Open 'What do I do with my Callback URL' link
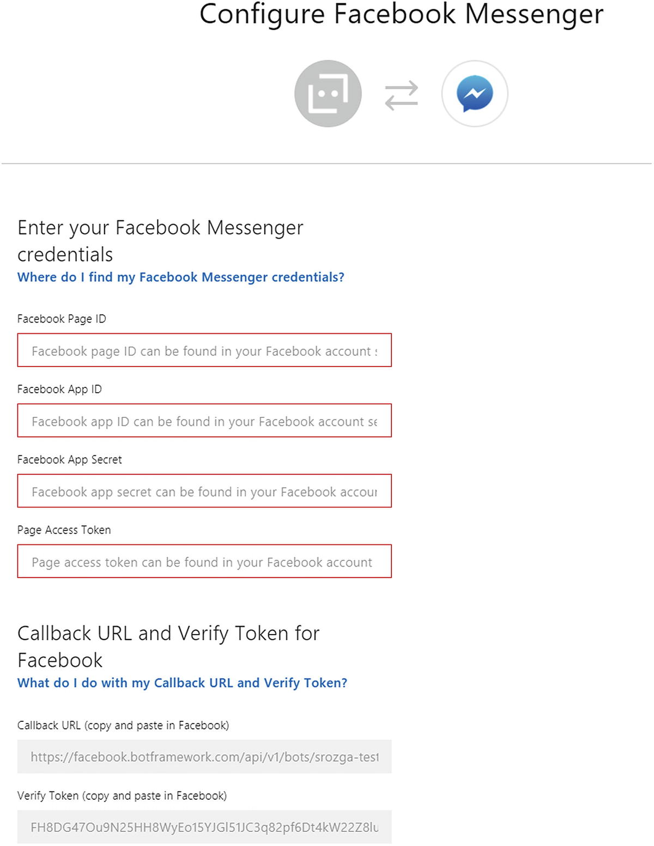Image resolution: width=654 pixels, height=846 pixels. [x=182, y=683]
